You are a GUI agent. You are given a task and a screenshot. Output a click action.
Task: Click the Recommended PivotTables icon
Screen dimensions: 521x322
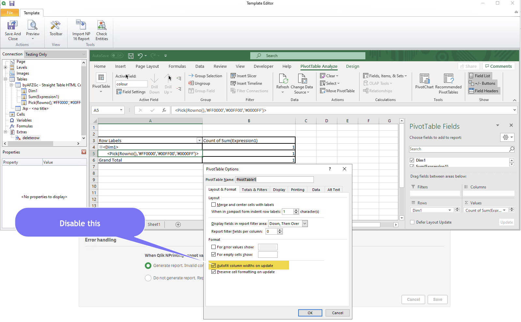(448, 79)
